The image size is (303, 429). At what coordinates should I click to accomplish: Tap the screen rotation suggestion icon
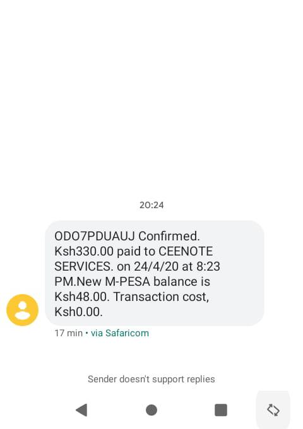pyautogui.click(x=273, y=410)
